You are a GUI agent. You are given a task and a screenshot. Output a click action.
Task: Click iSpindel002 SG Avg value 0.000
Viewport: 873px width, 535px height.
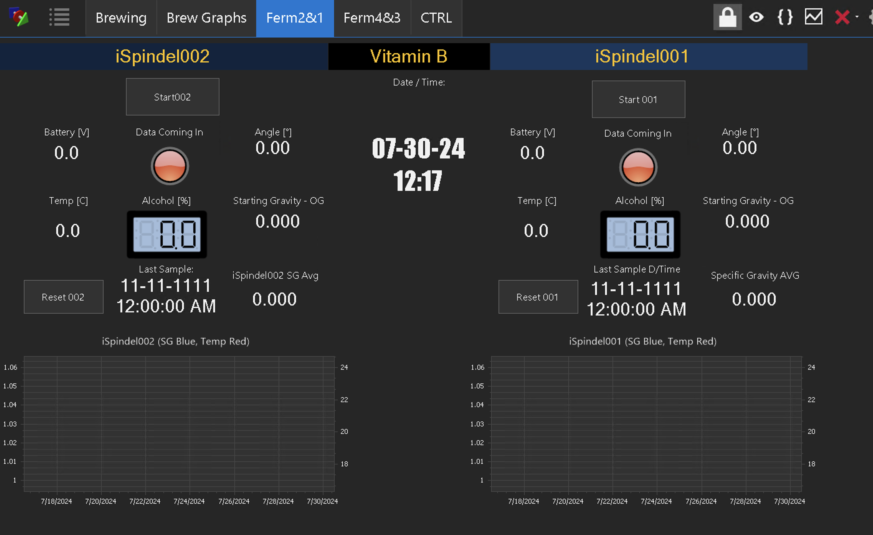point(274,299)
